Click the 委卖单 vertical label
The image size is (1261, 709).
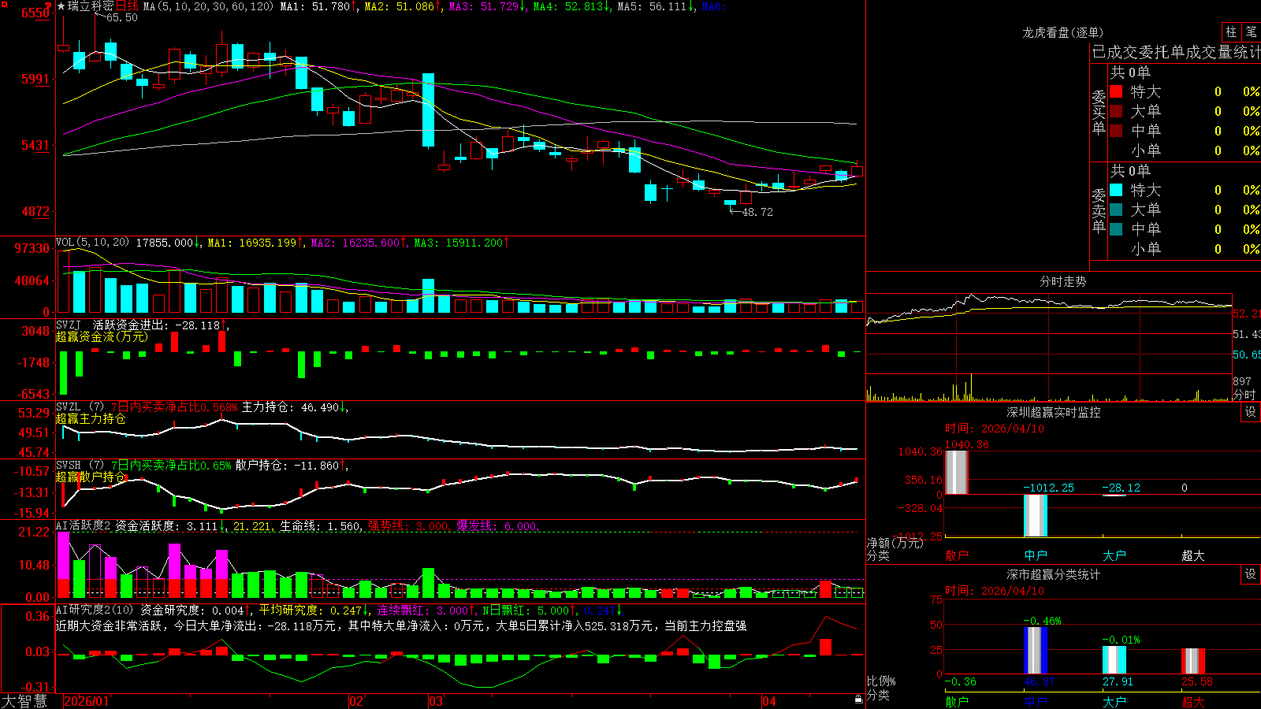click(1099, 210)
